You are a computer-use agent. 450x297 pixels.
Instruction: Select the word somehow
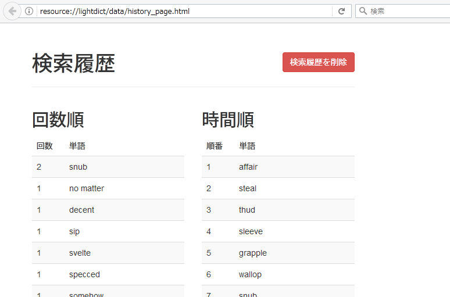[86, 295]
